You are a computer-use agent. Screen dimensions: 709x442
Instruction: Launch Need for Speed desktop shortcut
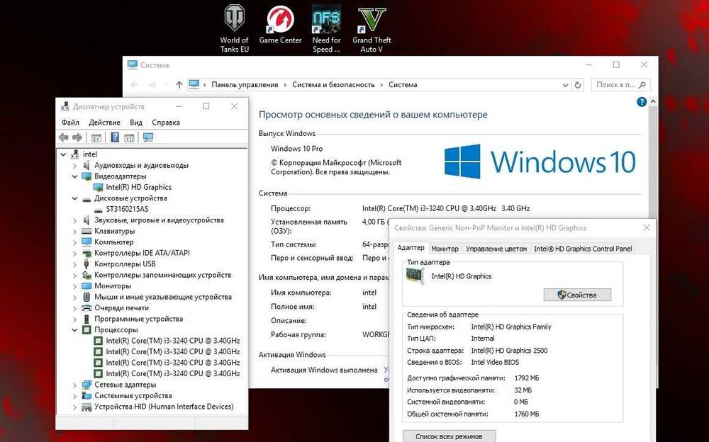pyautogui.click(x=326, y=28)
